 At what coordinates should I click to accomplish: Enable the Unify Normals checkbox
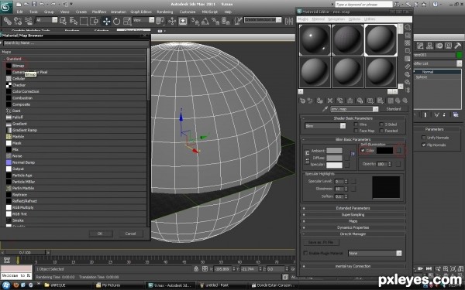tap(423, 138)
